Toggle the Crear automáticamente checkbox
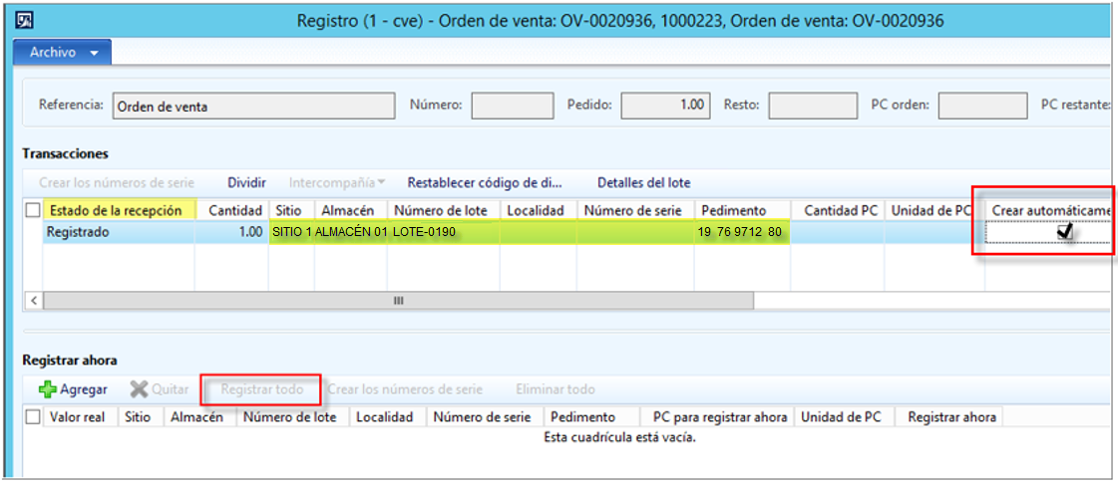 click(1065, 231)
